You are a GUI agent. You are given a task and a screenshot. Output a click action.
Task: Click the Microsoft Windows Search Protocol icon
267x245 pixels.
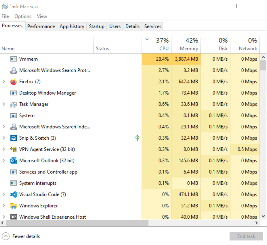click(13, 70)
